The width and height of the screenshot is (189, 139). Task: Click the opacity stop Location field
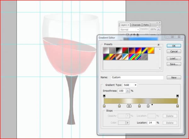click(x=152, y=116)
